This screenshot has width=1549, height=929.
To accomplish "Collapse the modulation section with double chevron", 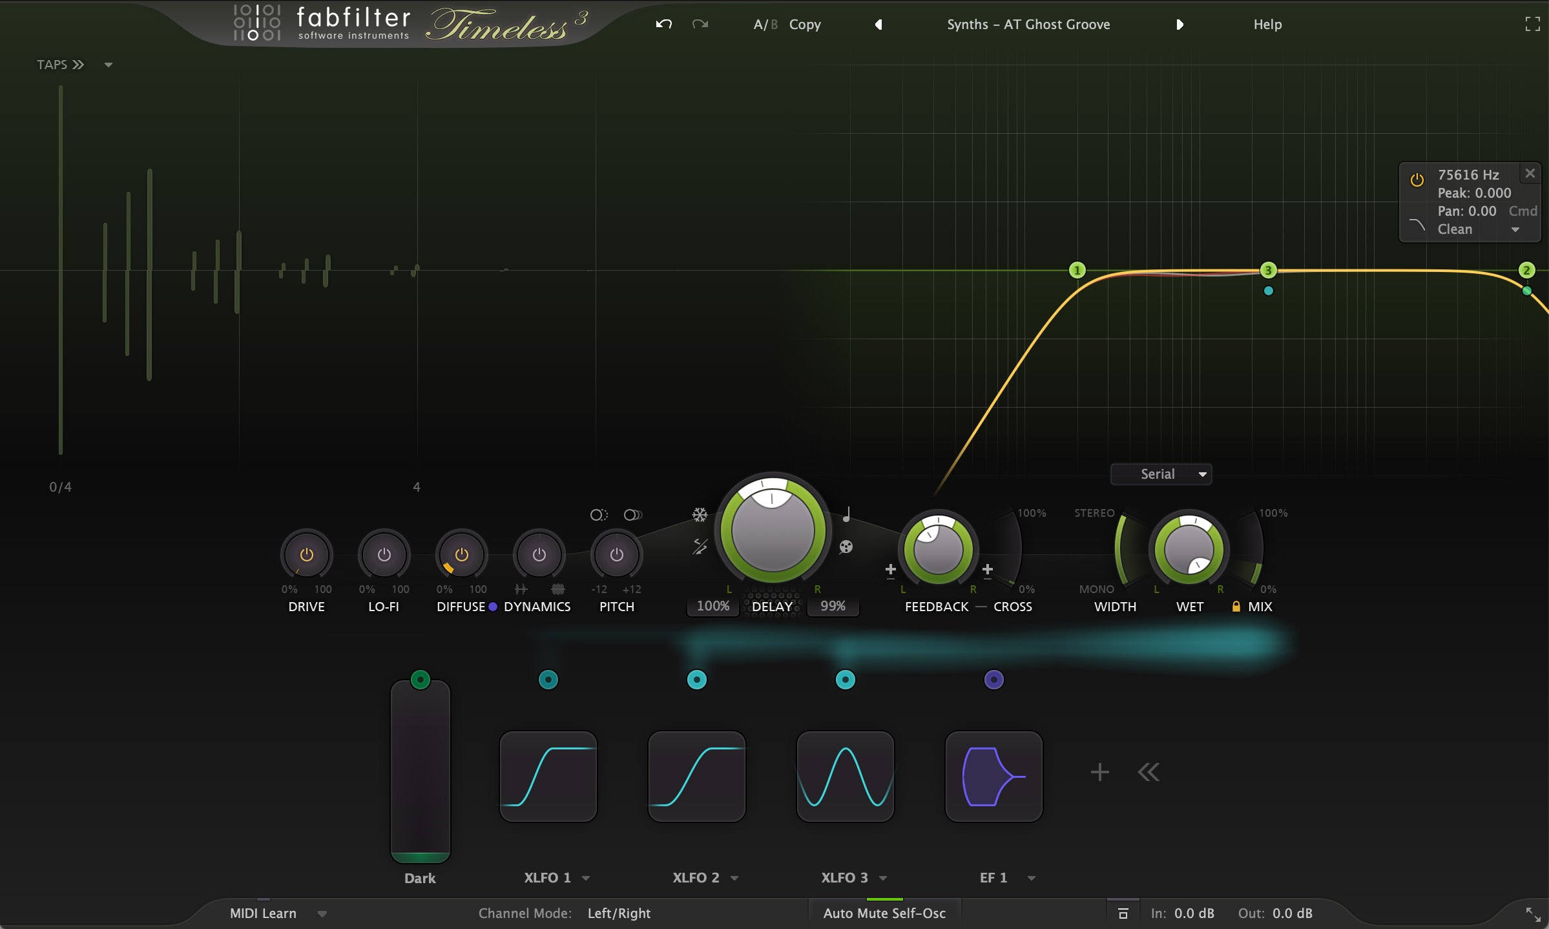I will (x=1149, y=772).
